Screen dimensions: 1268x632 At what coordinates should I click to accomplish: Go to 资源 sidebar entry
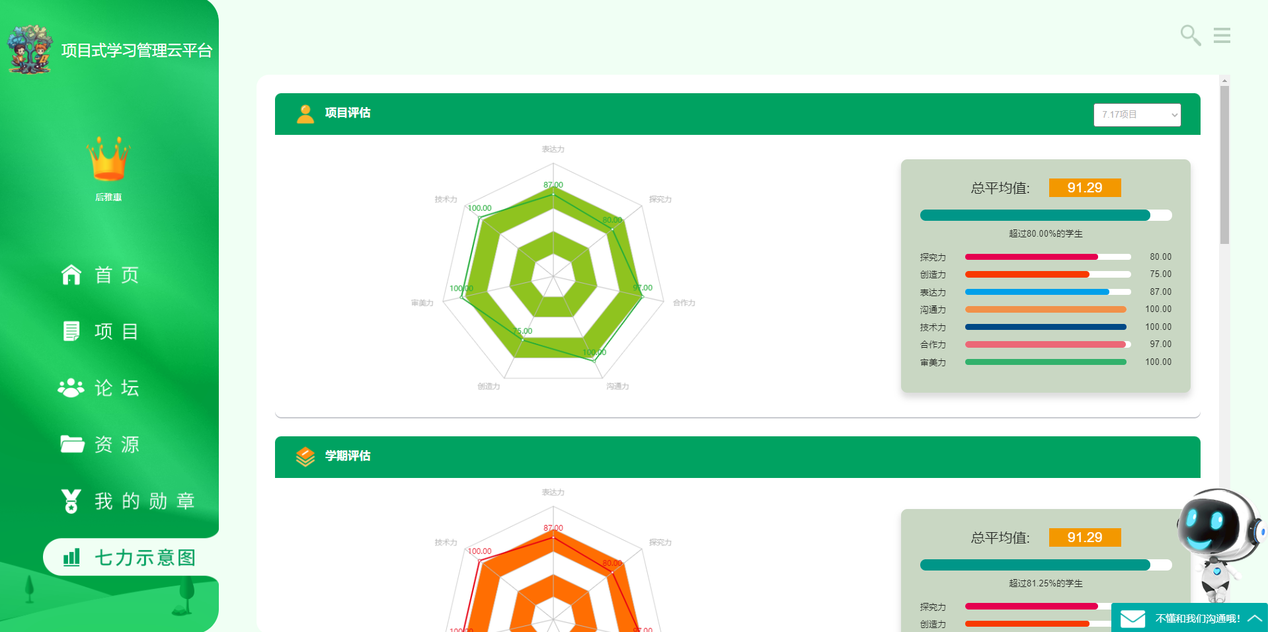pyautogui.click(x=116, y=444)
